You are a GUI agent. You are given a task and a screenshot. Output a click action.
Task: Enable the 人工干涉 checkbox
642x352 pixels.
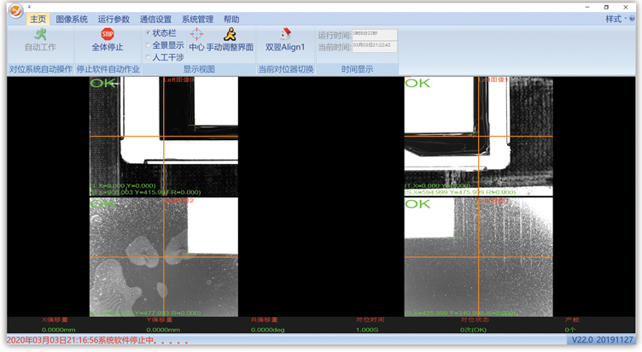click(149, 57)
